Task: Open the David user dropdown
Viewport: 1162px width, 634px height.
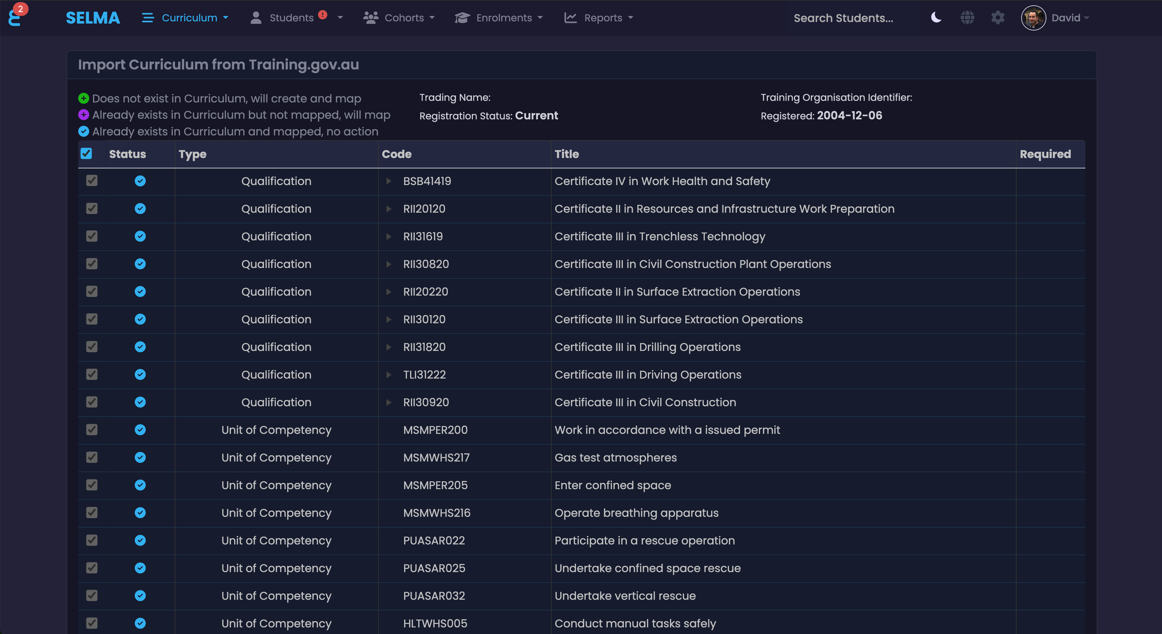Action: (x=1070, y=18)
